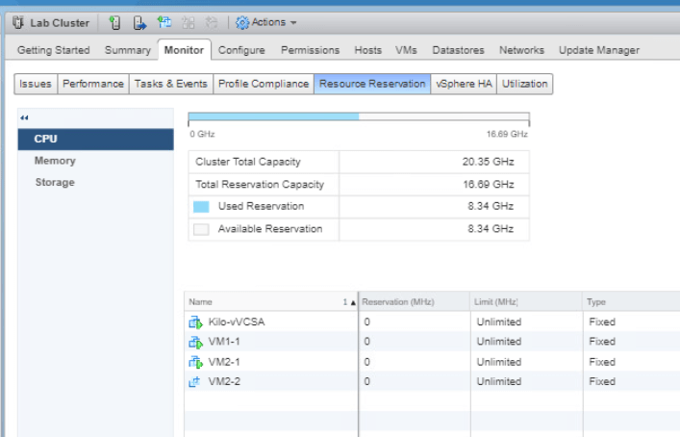680x437 pixels.
Task: Click the Lab Cluster icon in header
Action: tap(17, 22)
